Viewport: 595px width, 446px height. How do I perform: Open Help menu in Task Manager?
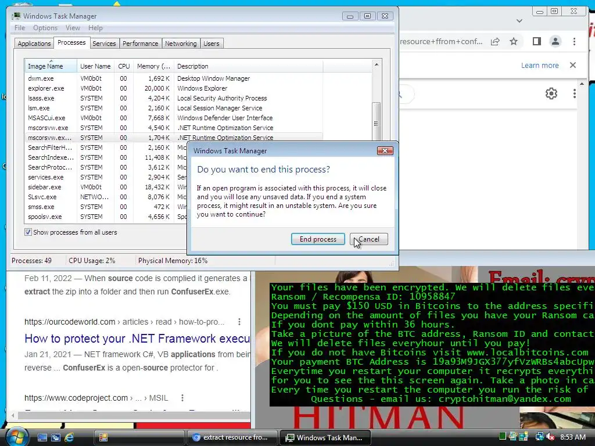tap(95, 28)
